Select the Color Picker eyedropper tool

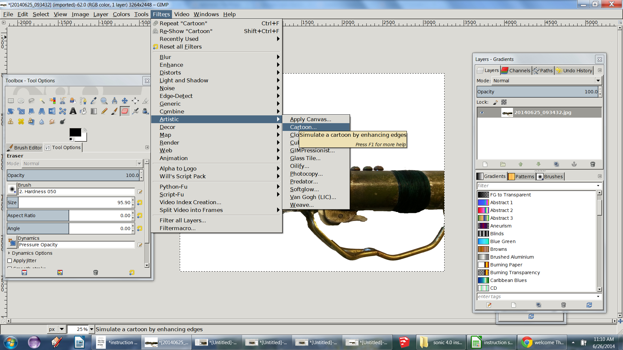(x=94, y=101)
